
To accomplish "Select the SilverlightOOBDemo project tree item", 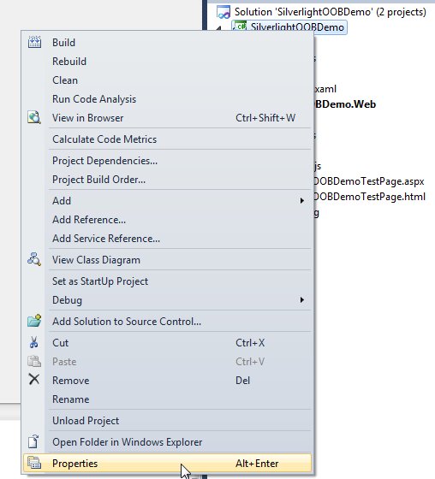I will pyautogui.click(x=289, y=27).
